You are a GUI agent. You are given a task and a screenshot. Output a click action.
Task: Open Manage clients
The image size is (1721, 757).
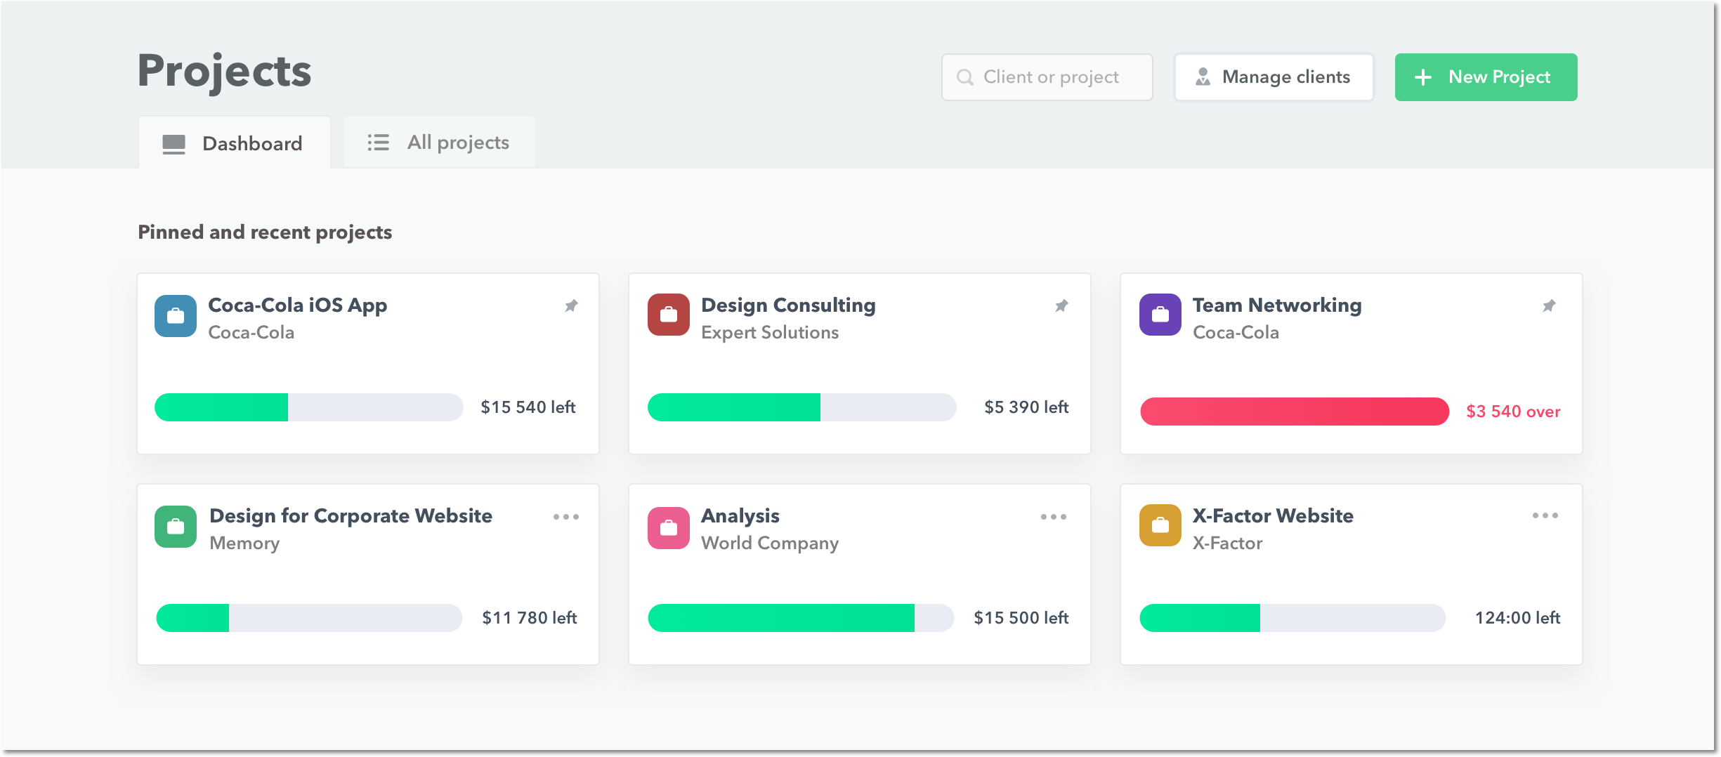point(1274,77)
